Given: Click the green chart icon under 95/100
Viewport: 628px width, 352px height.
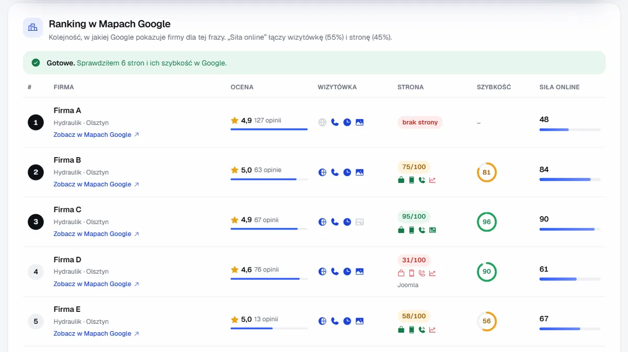Looking at the screenshot, I should (x=432, y=230).
